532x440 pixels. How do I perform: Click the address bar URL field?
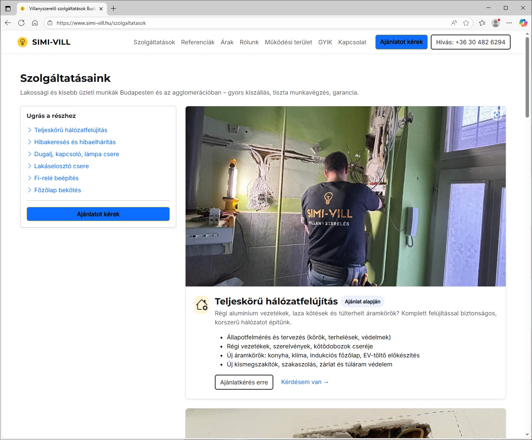(247, 23)
